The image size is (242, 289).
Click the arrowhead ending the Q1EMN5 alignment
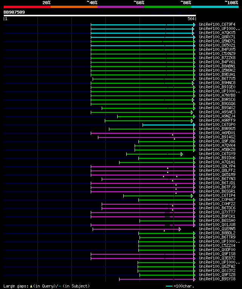180,229
